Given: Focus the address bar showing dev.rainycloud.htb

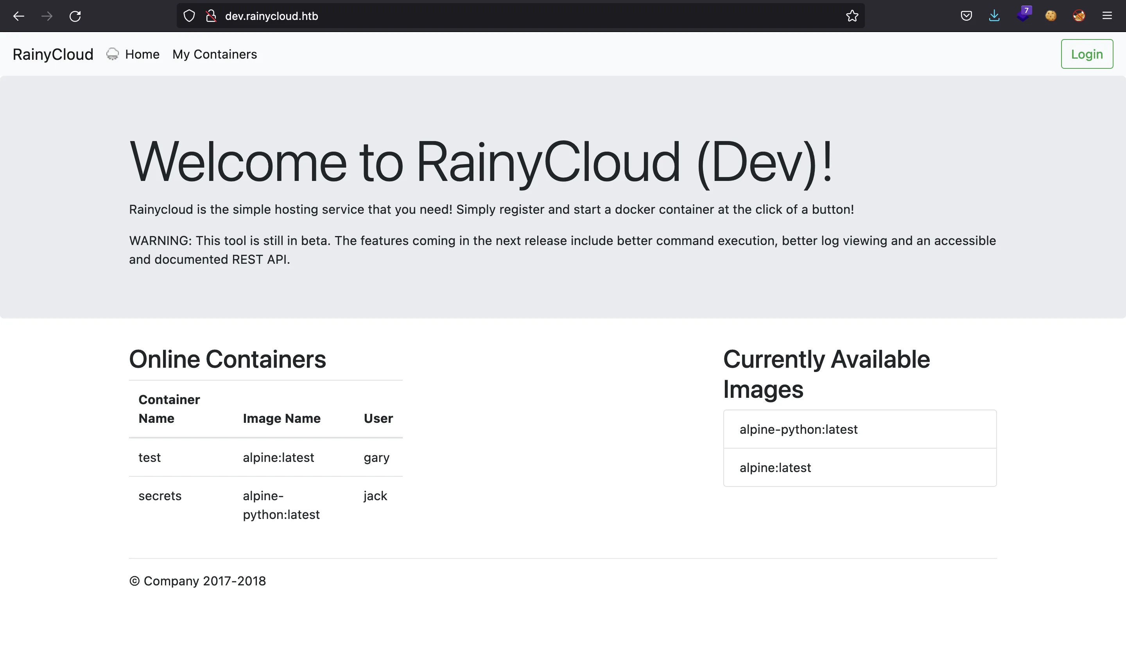Looking at the screenshot, I should point(520,16).
